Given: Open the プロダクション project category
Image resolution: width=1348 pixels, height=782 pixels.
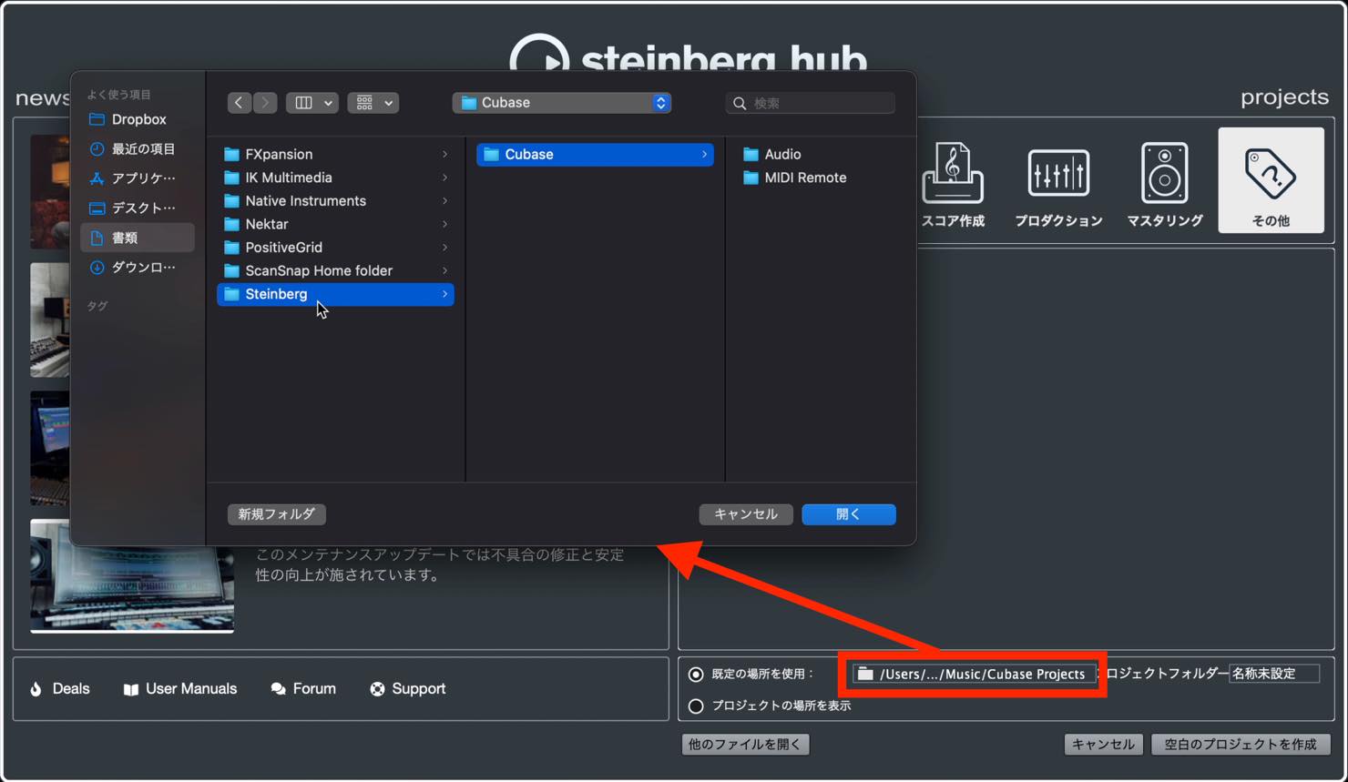Looking at the screenshot, I should (x=1058, y=183).
